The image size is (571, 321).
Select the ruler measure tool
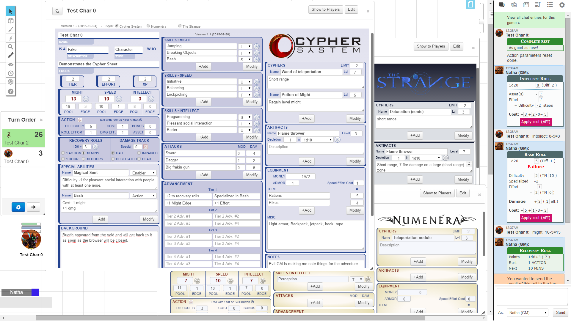coord(11,55)
